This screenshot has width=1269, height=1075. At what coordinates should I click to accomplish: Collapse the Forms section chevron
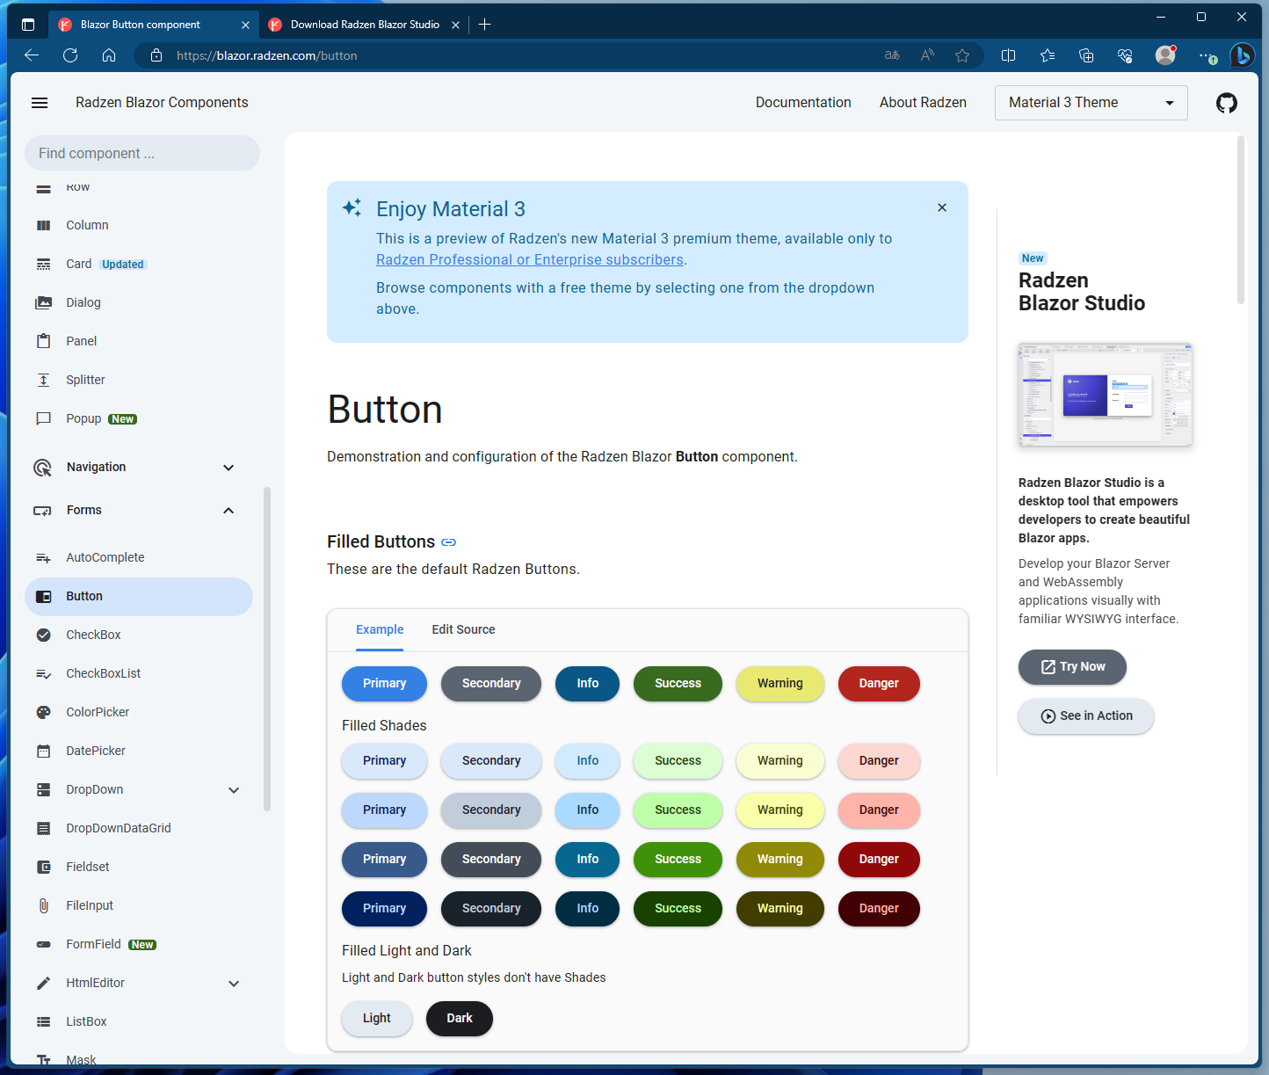(x=228, y=510)
